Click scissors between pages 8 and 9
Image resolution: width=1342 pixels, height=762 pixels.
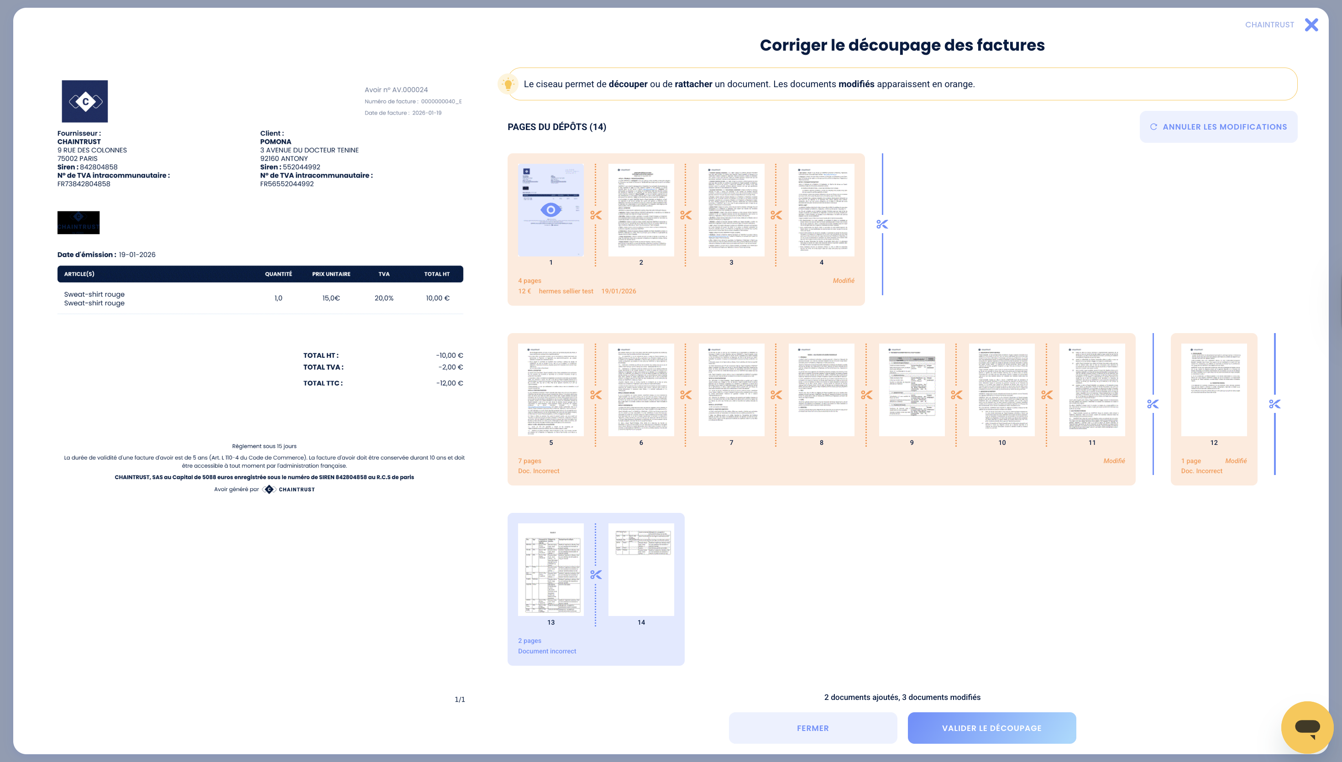click(867, 395)
